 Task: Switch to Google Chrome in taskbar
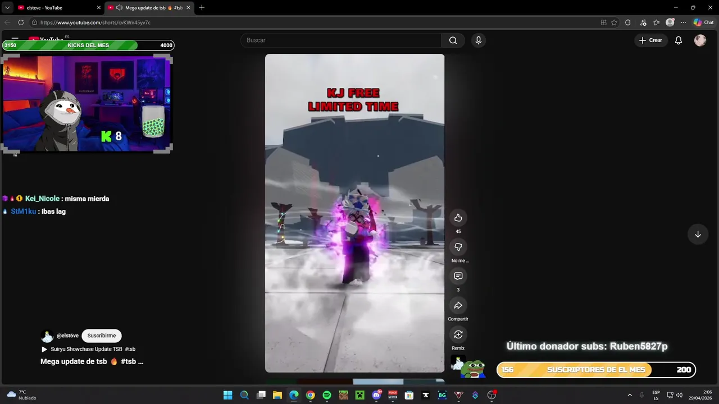[310, 395]
